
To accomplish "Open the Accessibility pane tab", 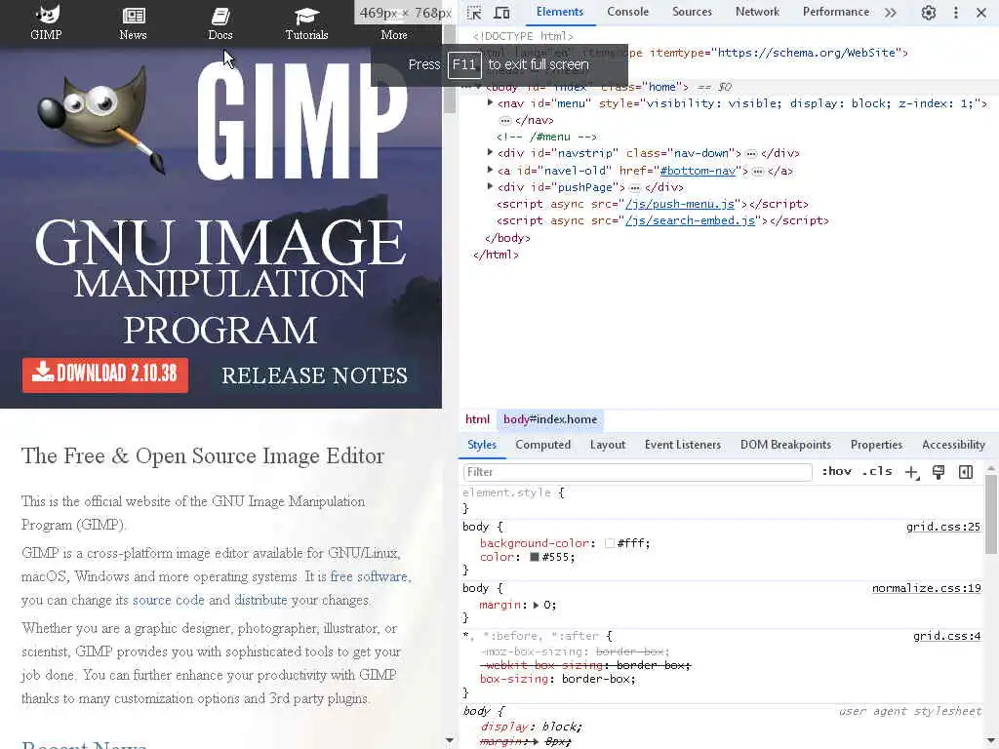I will point(953,445).
